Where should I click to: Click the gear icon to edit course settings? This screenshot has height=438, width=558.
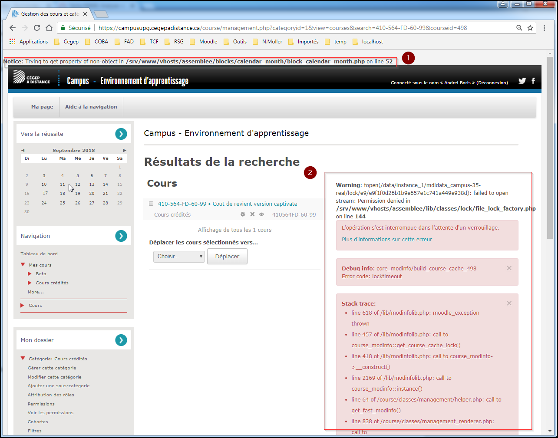click(243, 214)
